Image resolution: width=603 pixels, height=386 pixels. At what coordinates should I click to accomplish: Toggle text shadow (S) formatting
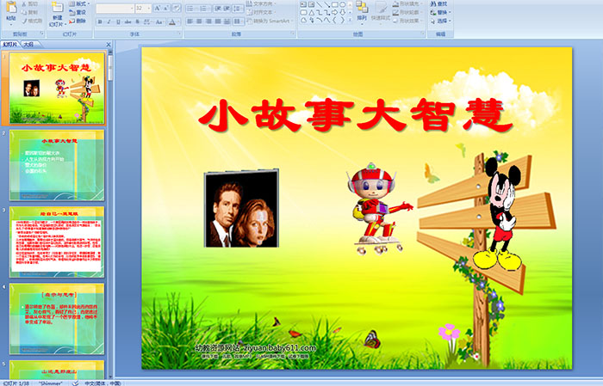[137, 21]
